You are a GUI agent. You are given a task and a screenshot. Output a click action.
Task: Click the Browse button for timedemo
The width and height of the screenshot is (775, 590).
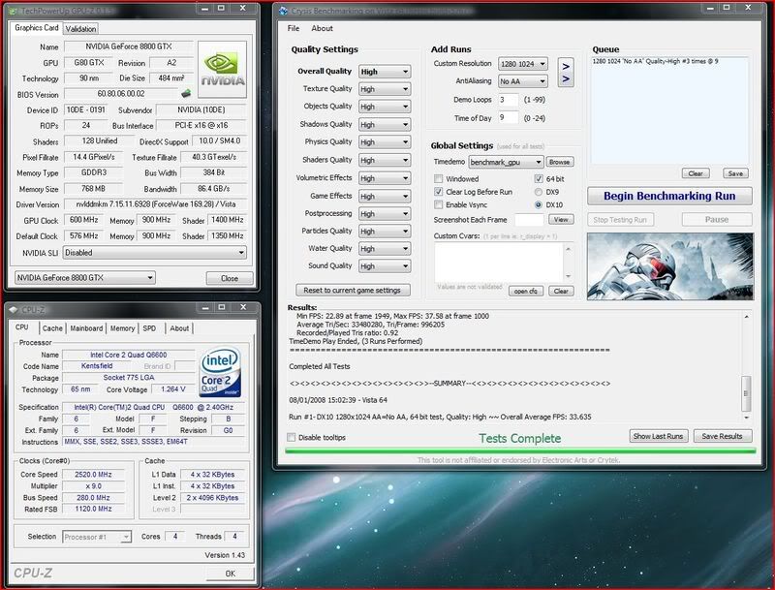click(560, 162)
